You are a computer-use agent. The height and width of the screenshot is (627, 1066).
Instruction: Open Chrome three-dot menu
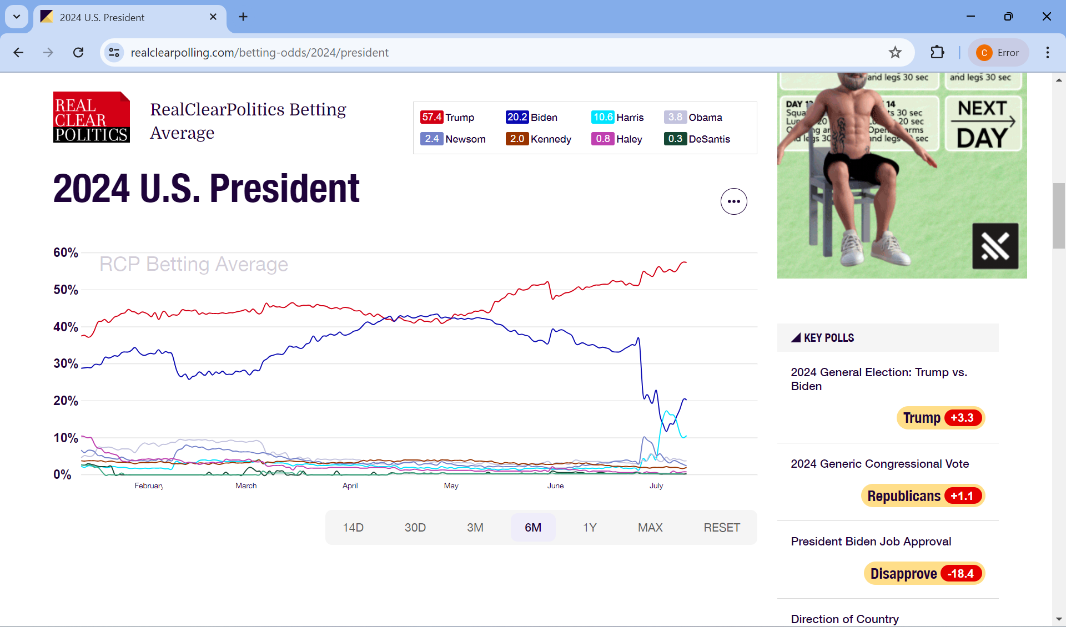pyautogui.click(x=1047, y=52)
